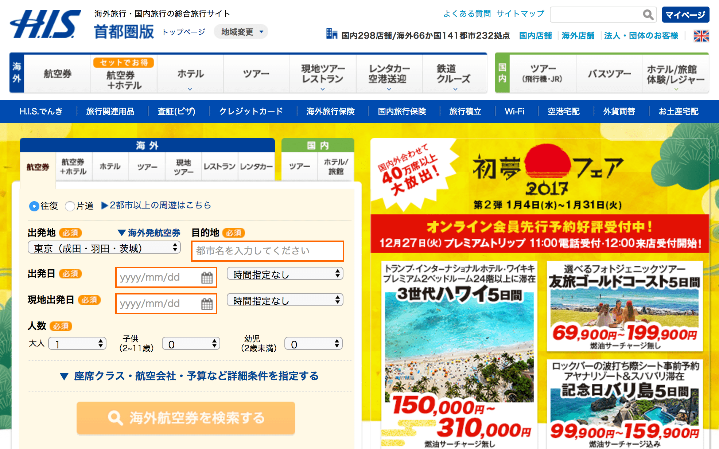Viewport: 719px width, 449px height.
Task: Click the search magnifier icon in the header
Action: [648, 15]
